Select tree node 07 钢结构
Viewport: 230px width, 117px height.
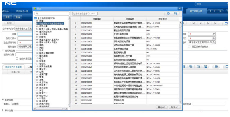41,37
